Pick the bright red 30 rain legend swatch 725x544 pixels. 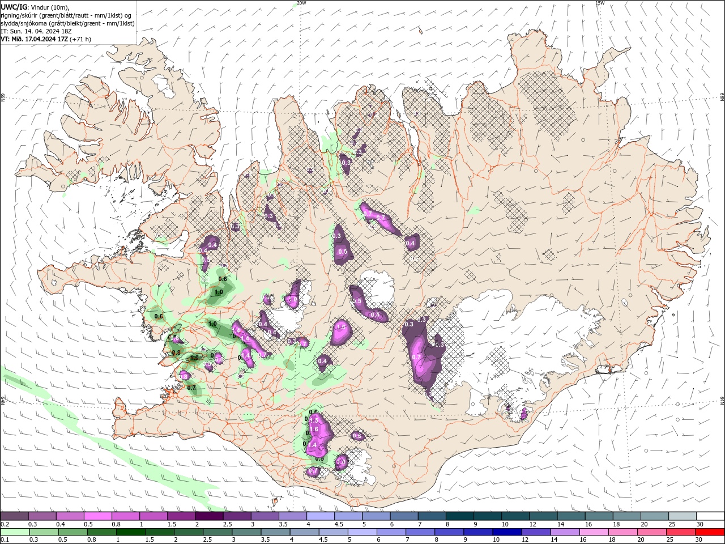pyautogui.click(x=710, y=532)
